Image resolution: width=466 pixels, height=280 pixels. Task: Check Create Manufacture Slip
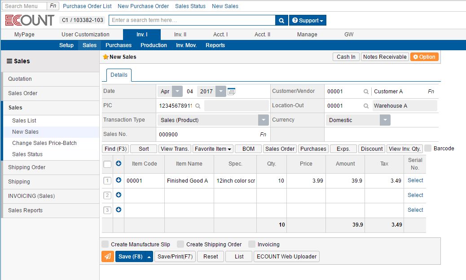[105, 244]
